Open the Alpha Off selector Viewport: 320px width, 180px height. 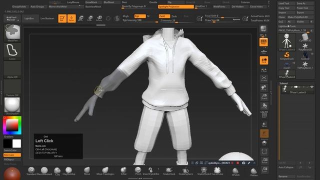tap(12, 69)
